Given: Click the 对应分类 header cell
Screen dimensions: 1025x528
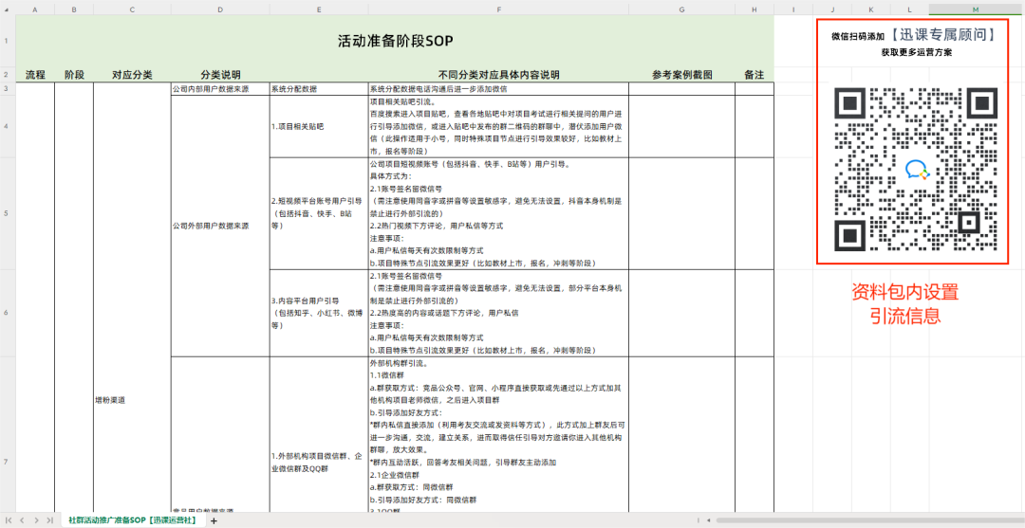Looking at the screenshot, I should click(132, 74).
